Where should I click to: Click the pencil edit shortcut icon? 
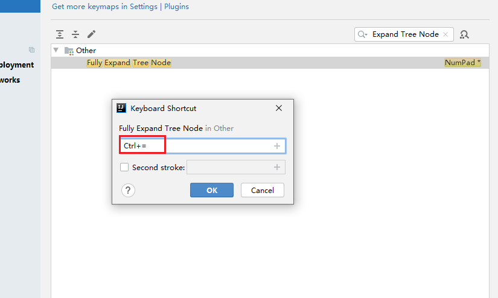pos(92,34)
